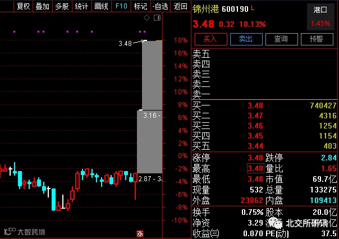Click the boxed 最高 value 3.48
The width and height of the screenshot is (339, 239).
click(255, 168)
